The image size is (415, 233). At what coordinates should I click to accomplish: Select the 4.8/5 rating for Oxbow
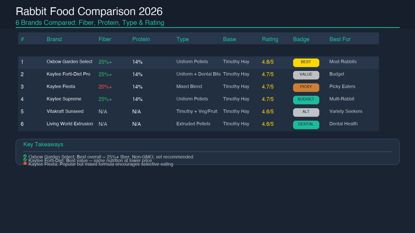pos(268,62)
